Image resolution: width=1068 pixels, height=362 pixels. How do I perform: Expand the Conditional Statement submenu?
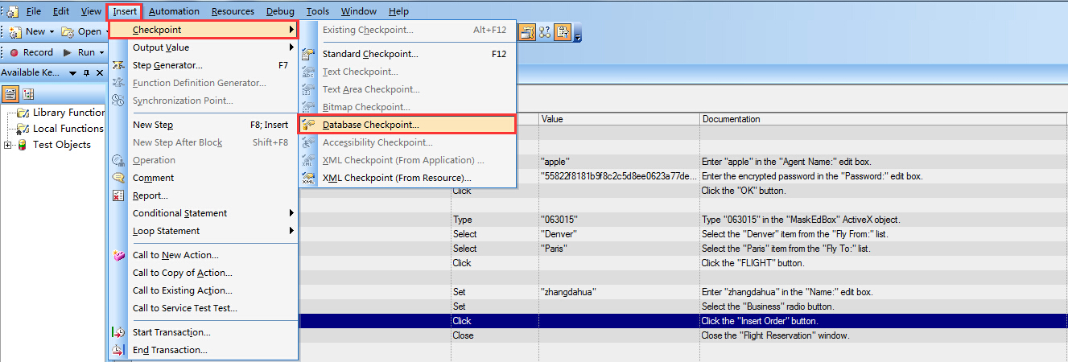[x=291, y=213]
